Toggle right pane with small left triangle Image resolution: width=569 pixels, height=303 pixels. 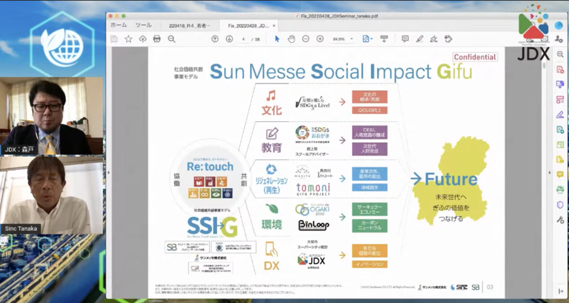pyautogui.click(x=549, y=172)
